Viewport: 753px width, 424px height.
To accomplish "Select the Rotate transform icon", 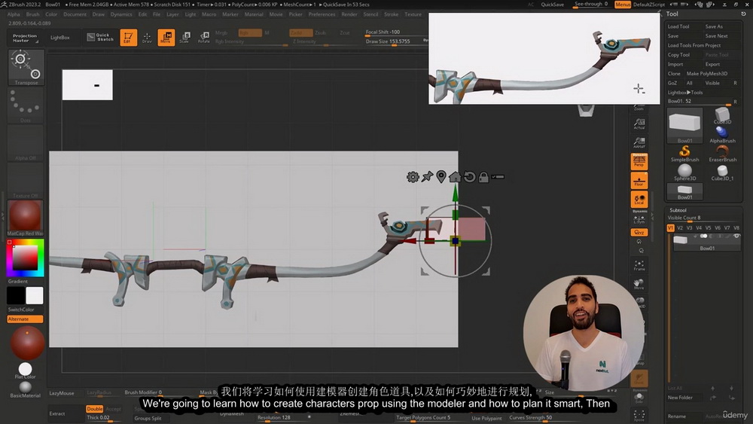I will click(x=203, y=38).
